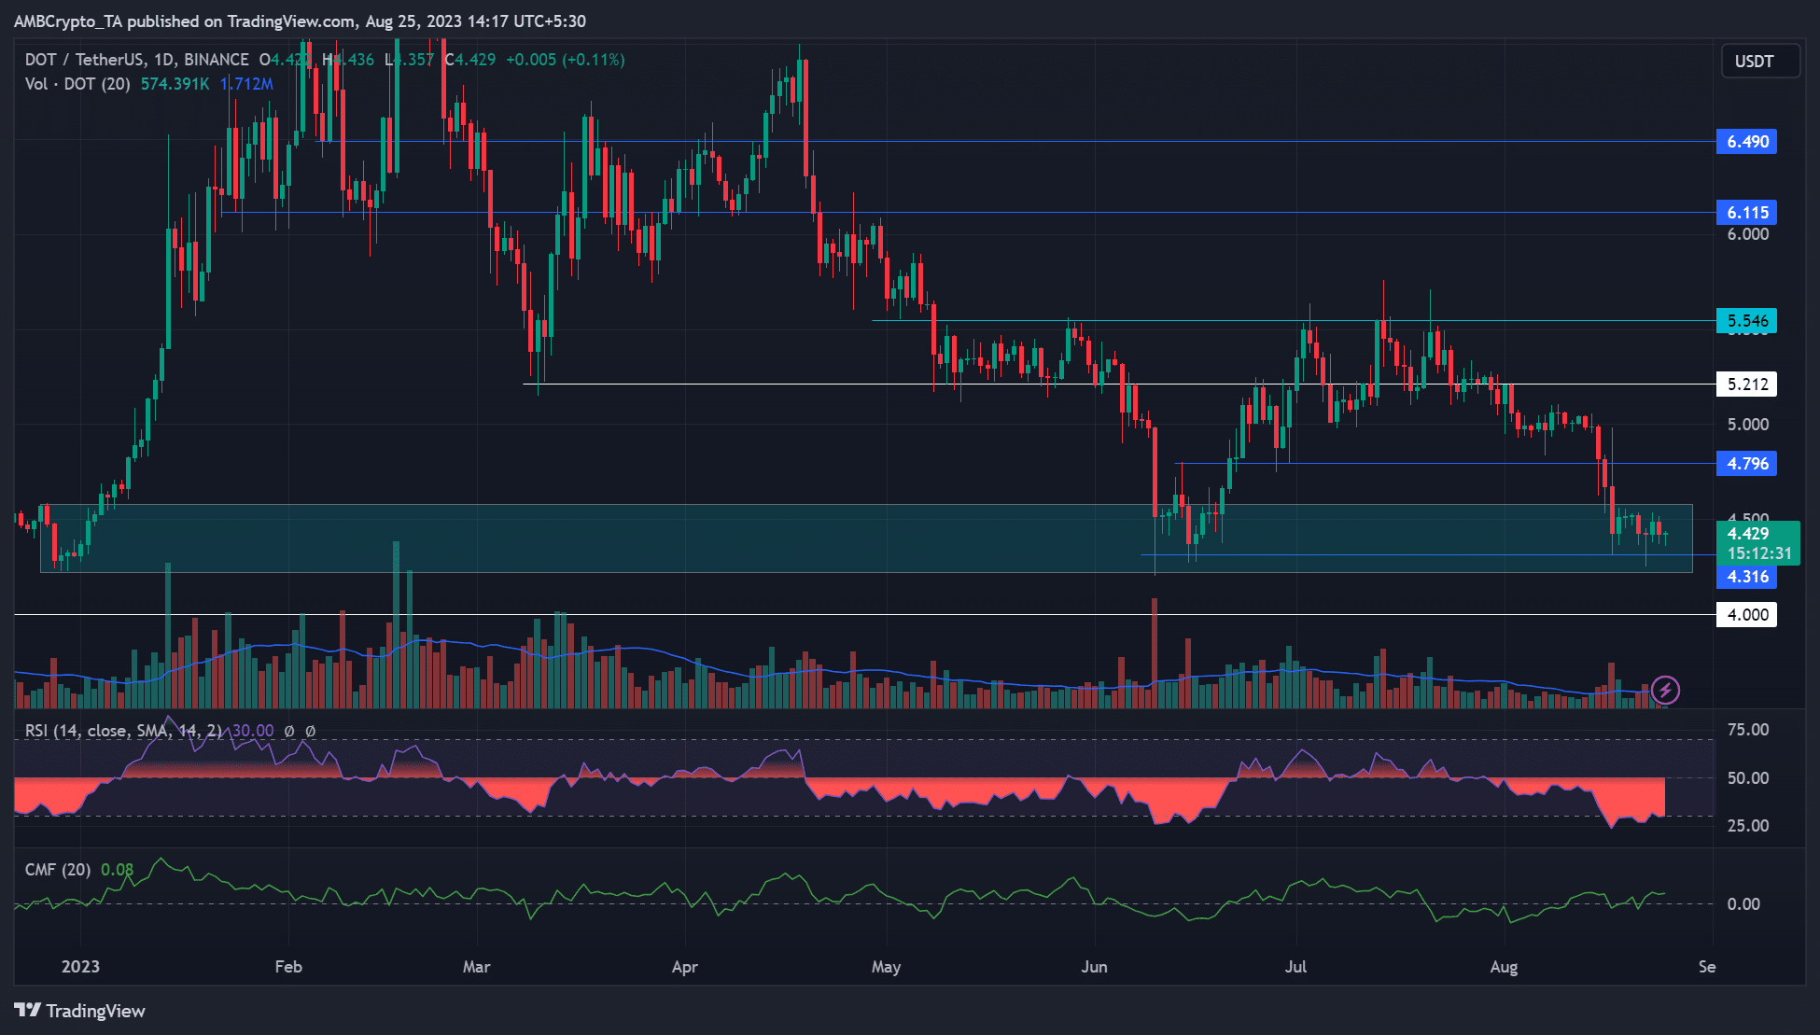Select the 5.212 price level label

click(1746, 385)
